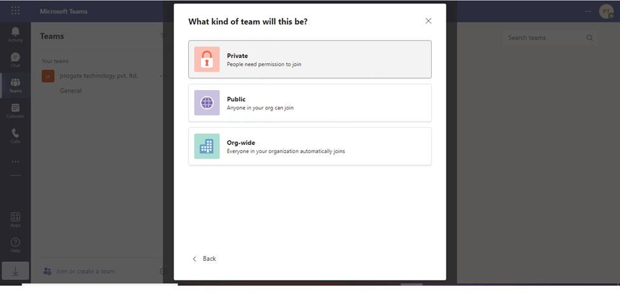Open the app launcher waffle grid

tap(15, 11)
